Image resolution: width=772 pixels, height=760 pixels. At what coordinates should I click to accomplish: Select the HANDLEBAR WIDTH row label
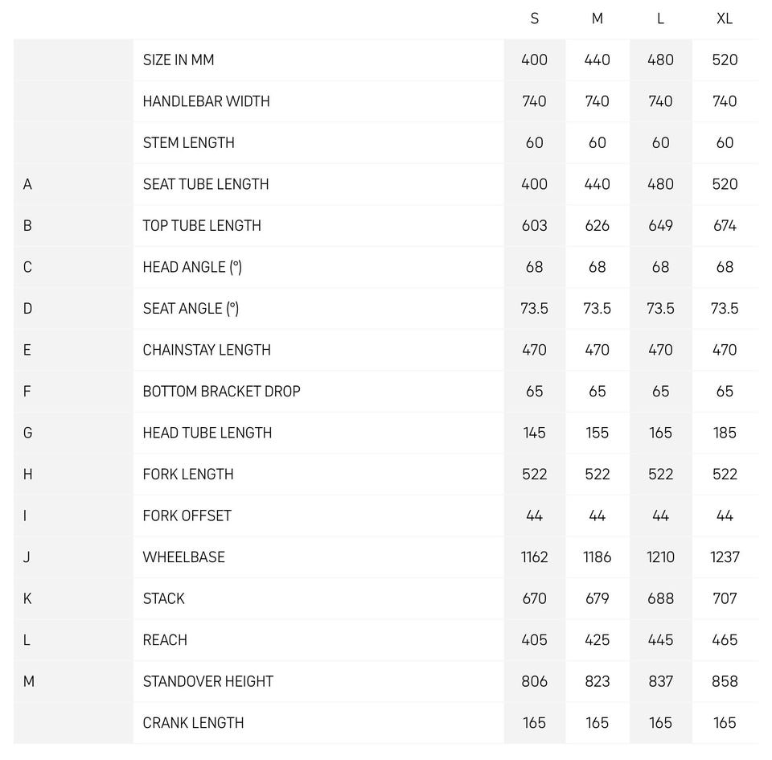pyautogui.click(x=206, y=101)
